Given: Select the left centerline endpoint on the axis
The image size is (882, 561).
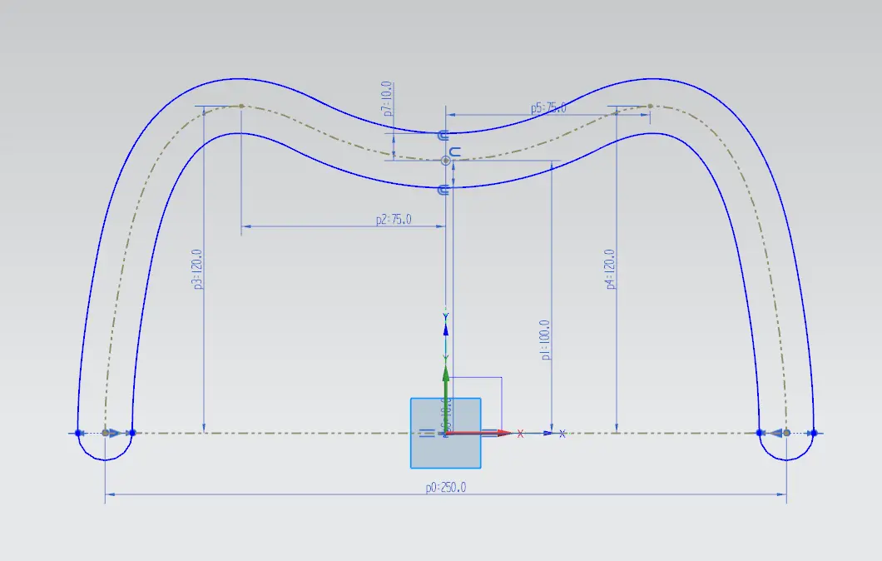Looking at the screenshot, I should [105, 433].
